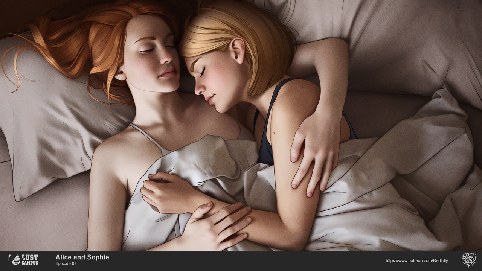Screen dimensions: 482x271
Task: Click the Red Lolly emblem icon
Action: pyautogui.click(x=469, y=260)
